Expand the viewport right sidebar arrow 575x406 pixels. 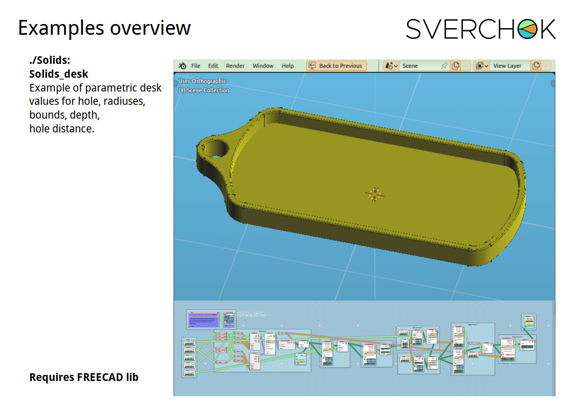(x=553, y=83)
